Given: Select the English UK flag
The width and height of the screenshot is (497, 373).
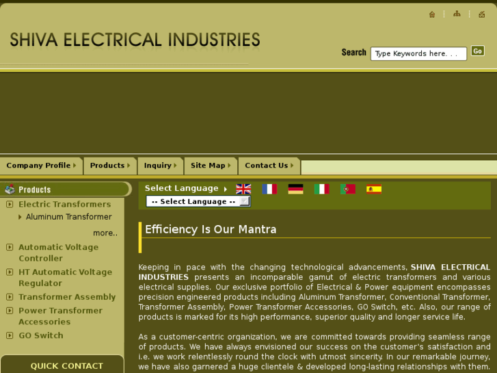Looking at the screenshot, I should tap(243, 189).
